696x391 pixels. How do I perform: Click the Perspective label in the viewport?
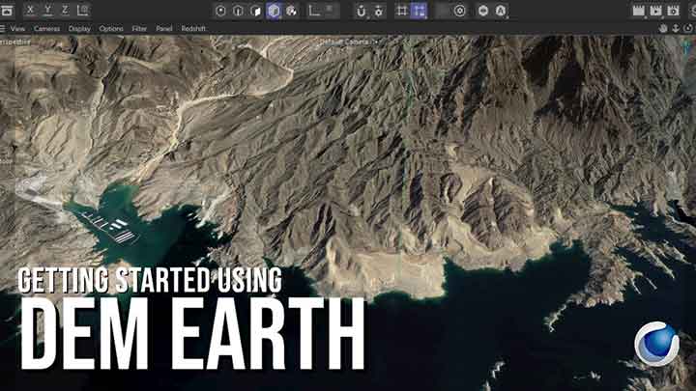pos(15,42)
